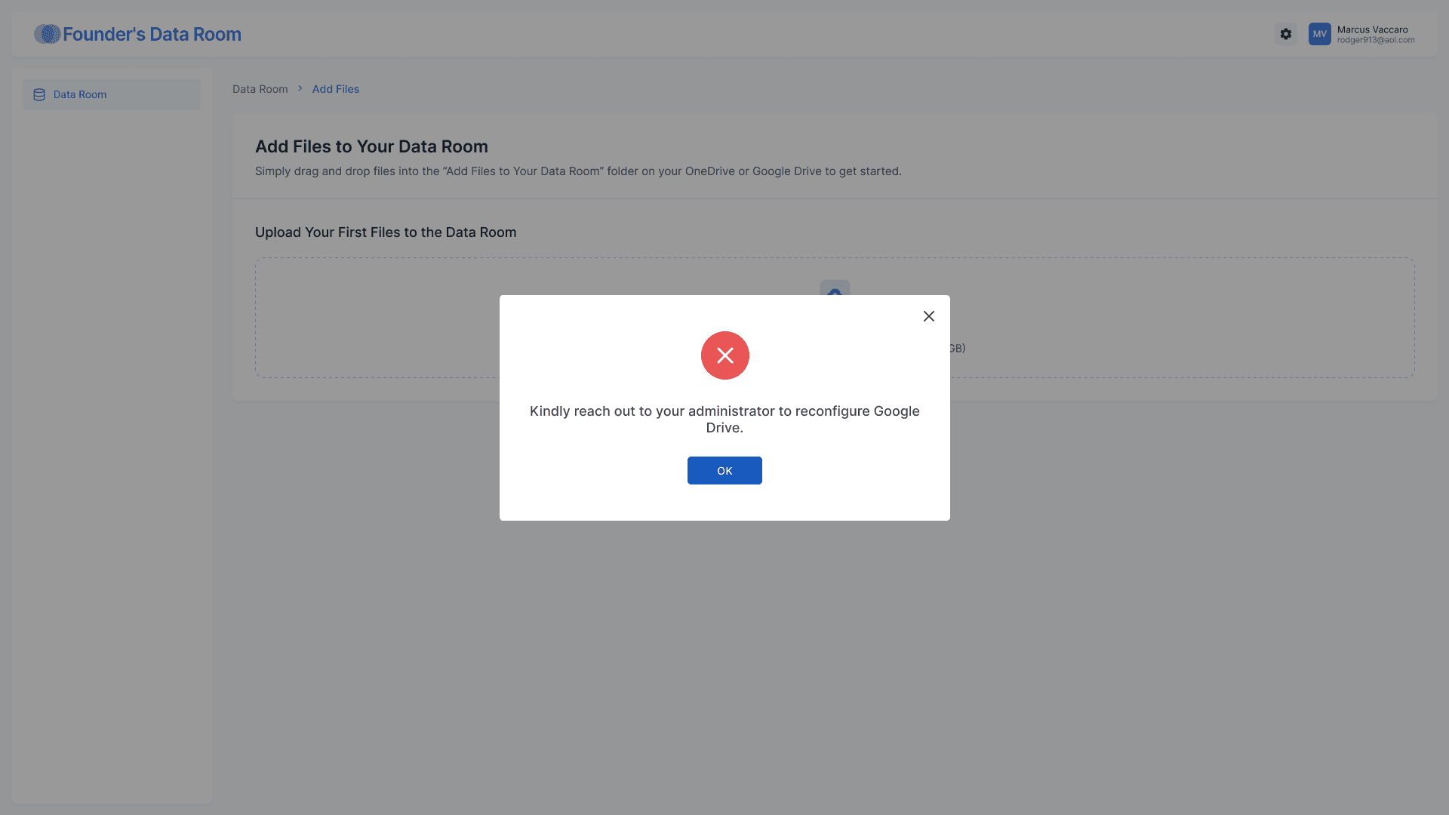Click the Add Files breadcrumb

click(x=335, y=89)
